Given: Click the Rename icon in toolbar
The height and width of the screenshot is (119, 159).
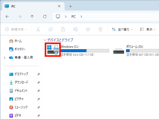Looking at the screenshot, I should pos(76,29).
